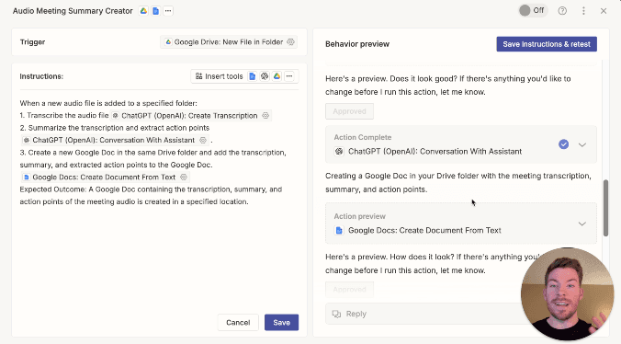
Task: Click the ChatGPT icon in Action Complete card
Action: [339, 152]
